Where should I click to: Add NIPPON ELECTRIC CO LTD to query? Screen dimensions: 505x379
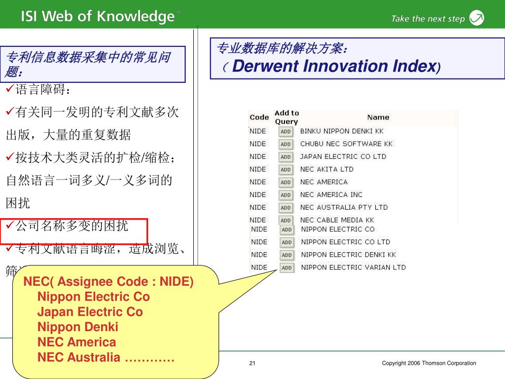(x=287, y=242)
